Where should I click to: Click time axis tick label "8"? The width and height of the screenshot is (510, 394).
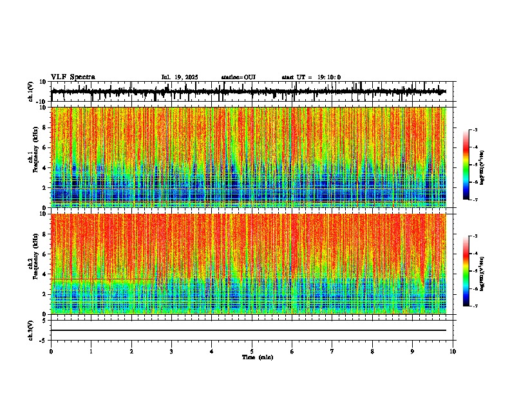[x=372, y=352]
